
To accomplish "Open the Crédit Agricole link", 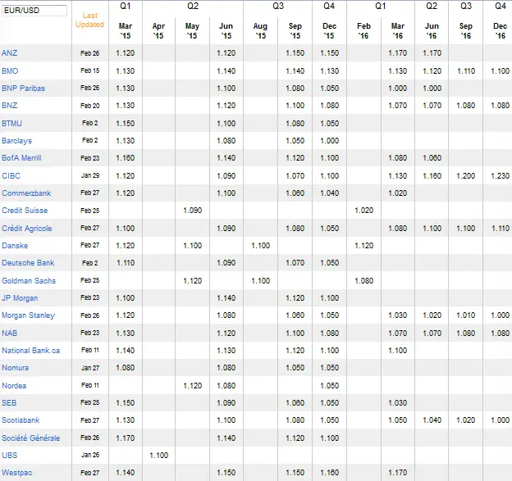I will 27,229.
